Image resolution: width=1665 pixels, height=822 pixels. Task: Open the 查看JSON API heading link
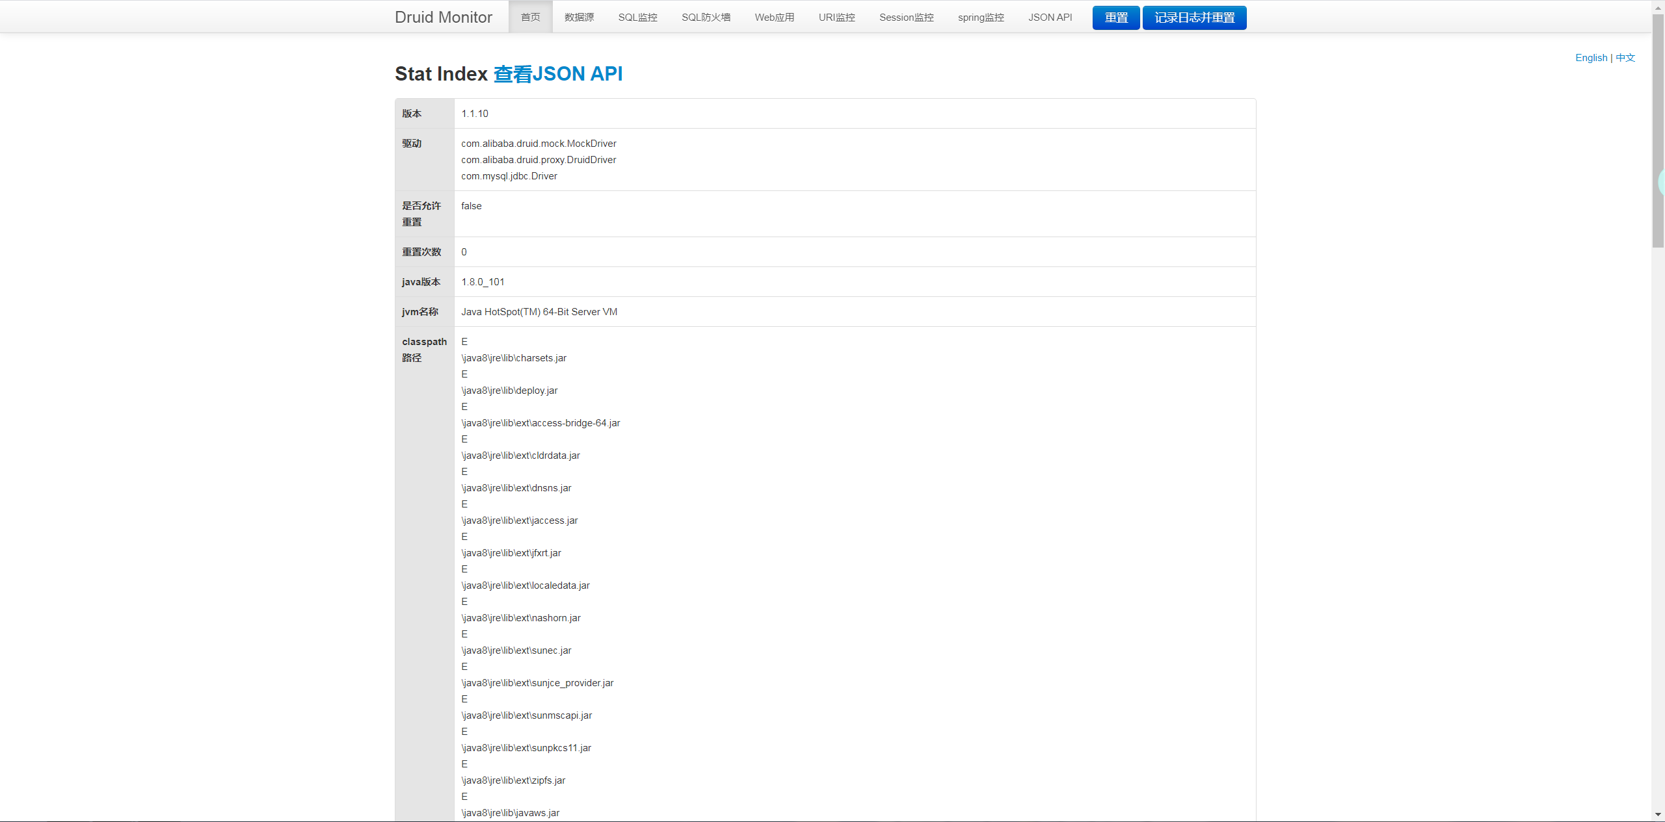557,74
